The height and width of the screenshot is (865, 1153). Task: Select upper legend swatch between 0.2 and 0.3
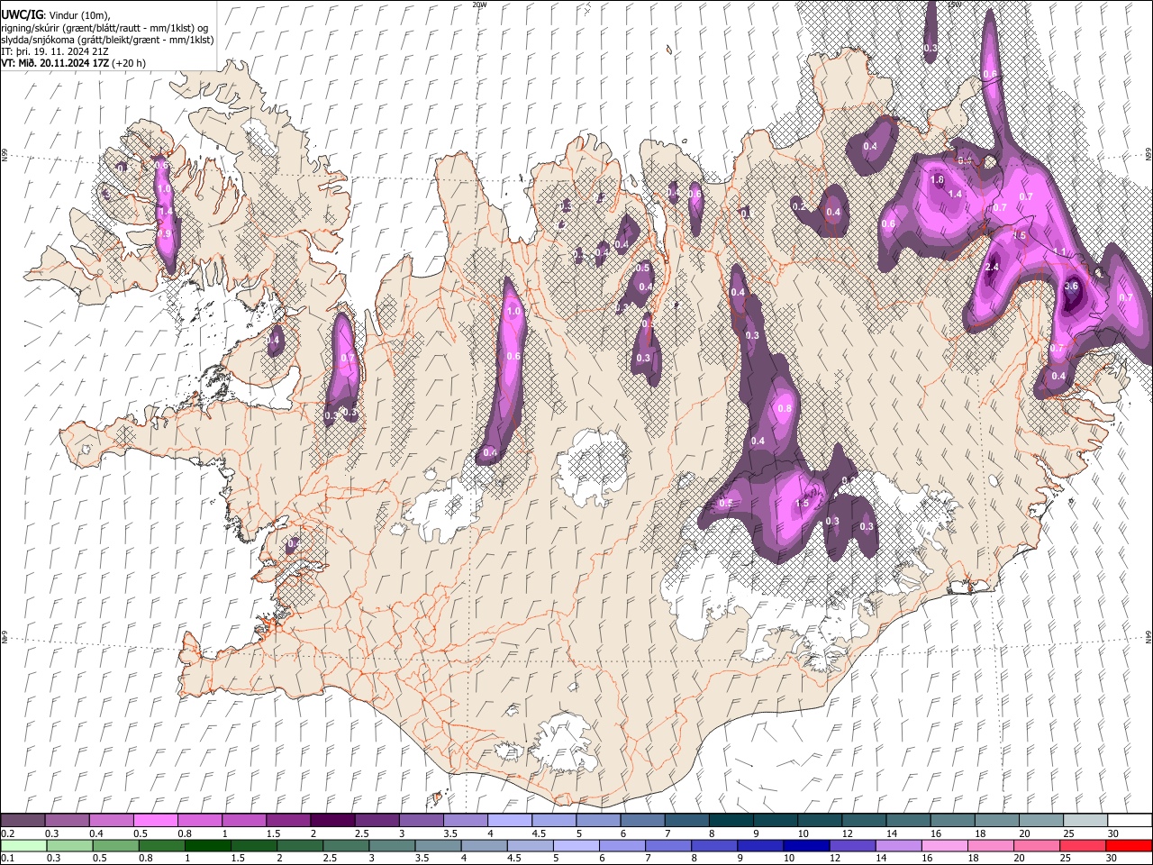(x=23, y=821)
